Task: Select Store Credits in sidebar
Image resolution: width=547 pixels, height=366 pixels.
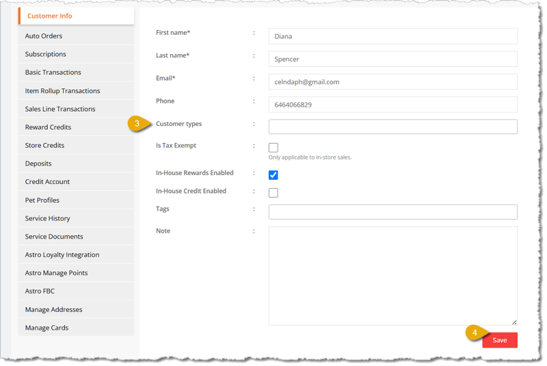Action: (76, 145)
